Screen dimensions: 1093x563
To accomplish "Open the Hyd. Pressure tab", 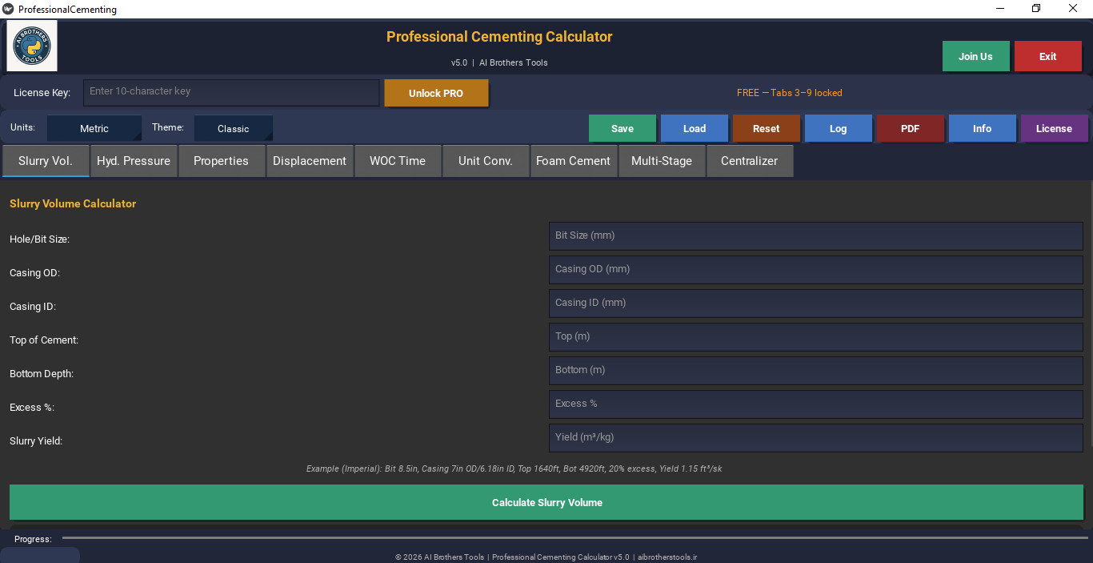I will coord(134,161).
